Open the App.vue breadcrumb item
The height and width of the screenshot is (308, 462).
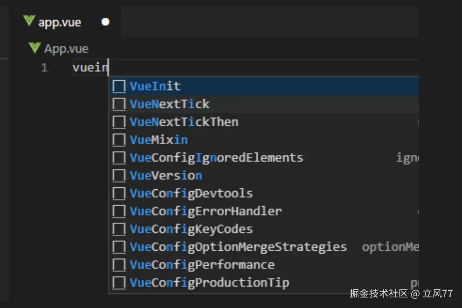66,49
